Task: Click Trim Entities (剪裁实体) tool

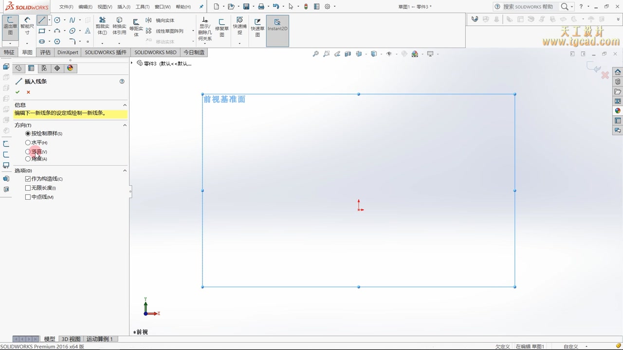Action: tap(102, 26)
